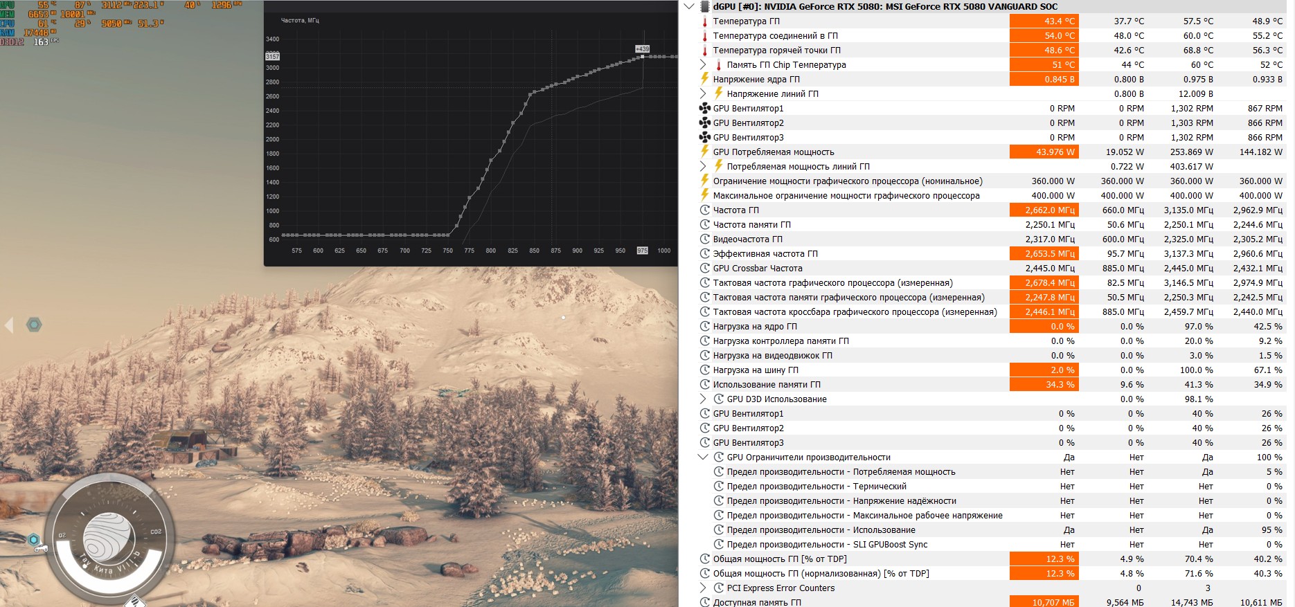Click the highlighted 34.3 % memory usage value
Screen dimensions: 1295x607
pos(1044,385)
